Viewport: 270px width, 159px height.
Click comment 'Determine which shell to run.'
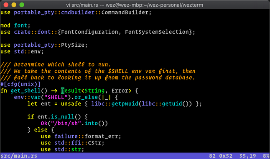coord(62,65)
